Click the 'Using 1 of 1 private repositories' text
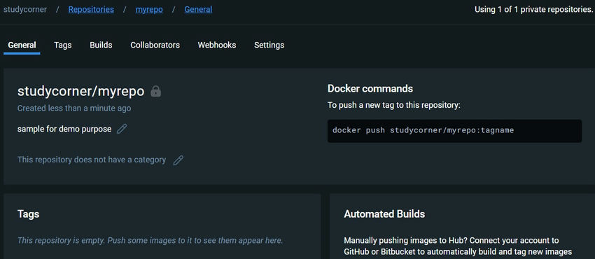595x259 pixels. [533, 10]
